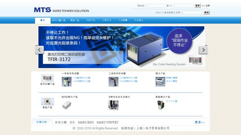Viewport: 241px width, 135px height.
Task: Click the 条码扫描产品 category barcode icon
Action: click(47, 78)
